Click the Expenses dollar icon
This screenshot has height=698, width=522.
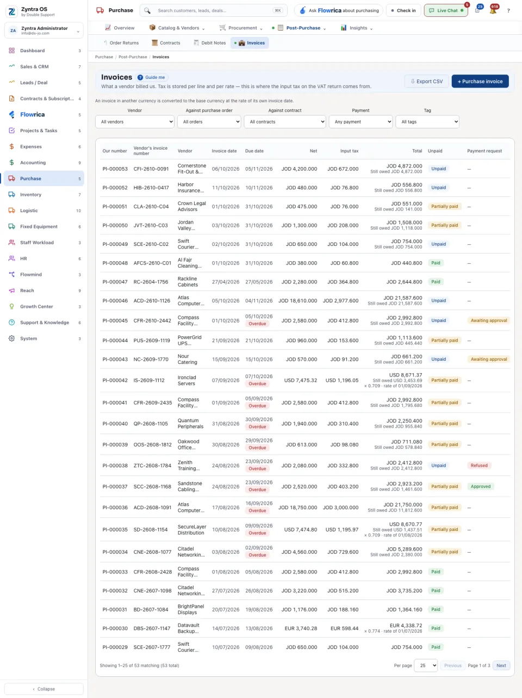click(11, 146)
